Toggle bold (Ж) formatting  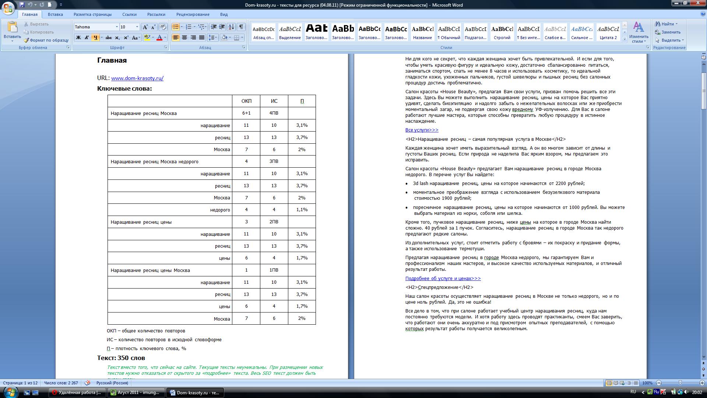(x=78, y=38)
